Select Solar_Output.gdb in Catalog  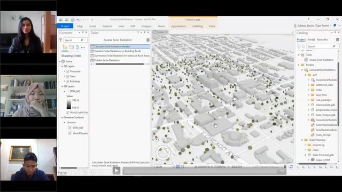tap(325, 115)
